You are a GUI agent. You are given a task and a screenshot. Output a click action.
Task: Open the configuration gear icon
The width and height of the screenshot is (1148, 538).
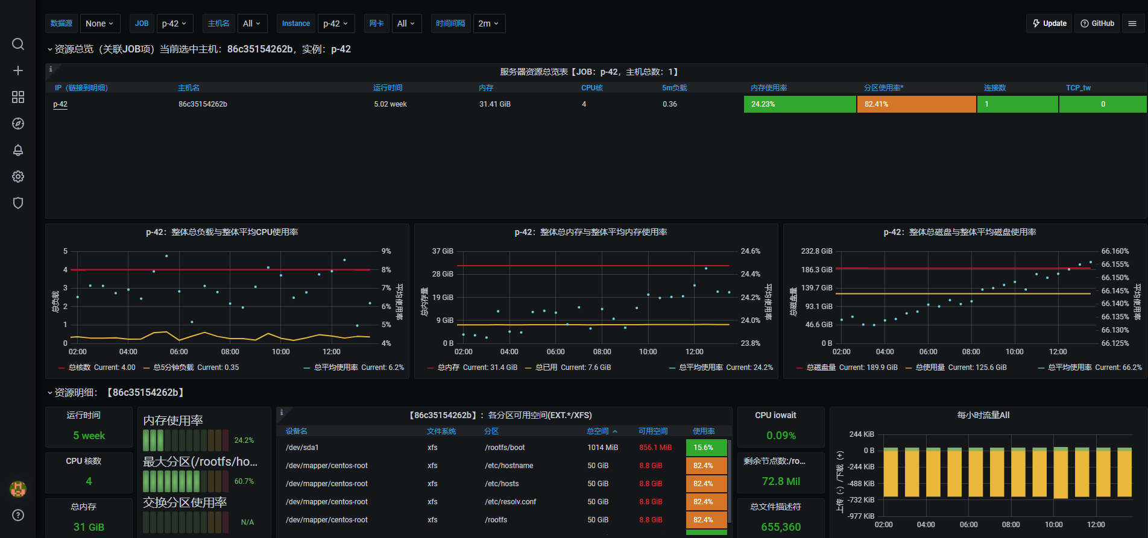pyautogui.click(x=18, y=177)
